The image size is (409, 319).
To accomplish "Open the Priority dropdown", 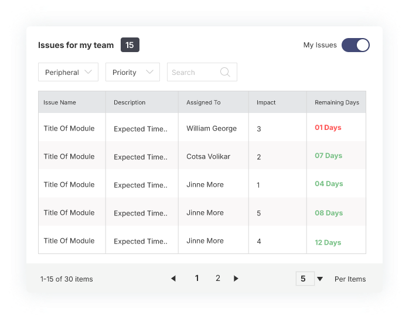I will (x=132, y=72).
